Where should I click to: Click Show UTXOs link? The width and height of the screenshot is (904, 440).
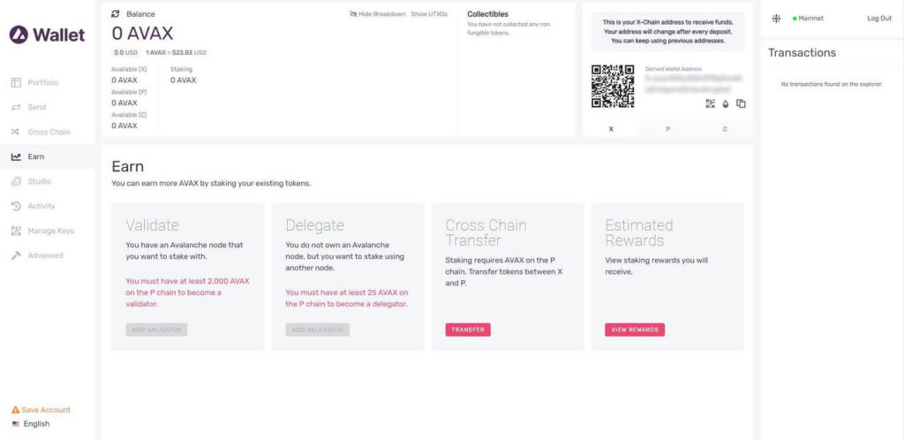click(x=429, y=14)
